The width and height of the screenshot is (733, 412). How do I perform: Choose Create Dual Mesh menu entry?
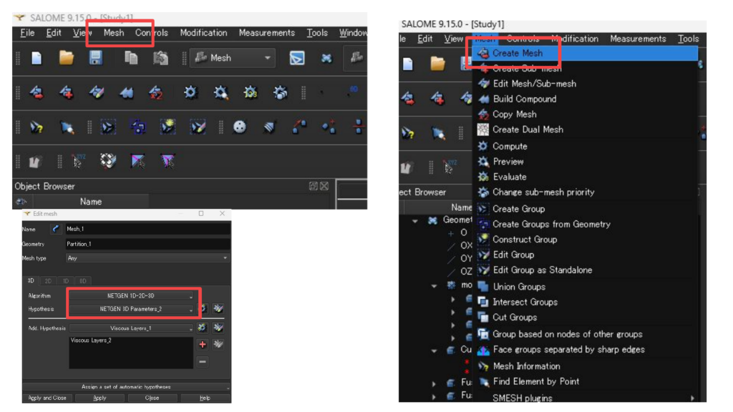coord(528,129)
